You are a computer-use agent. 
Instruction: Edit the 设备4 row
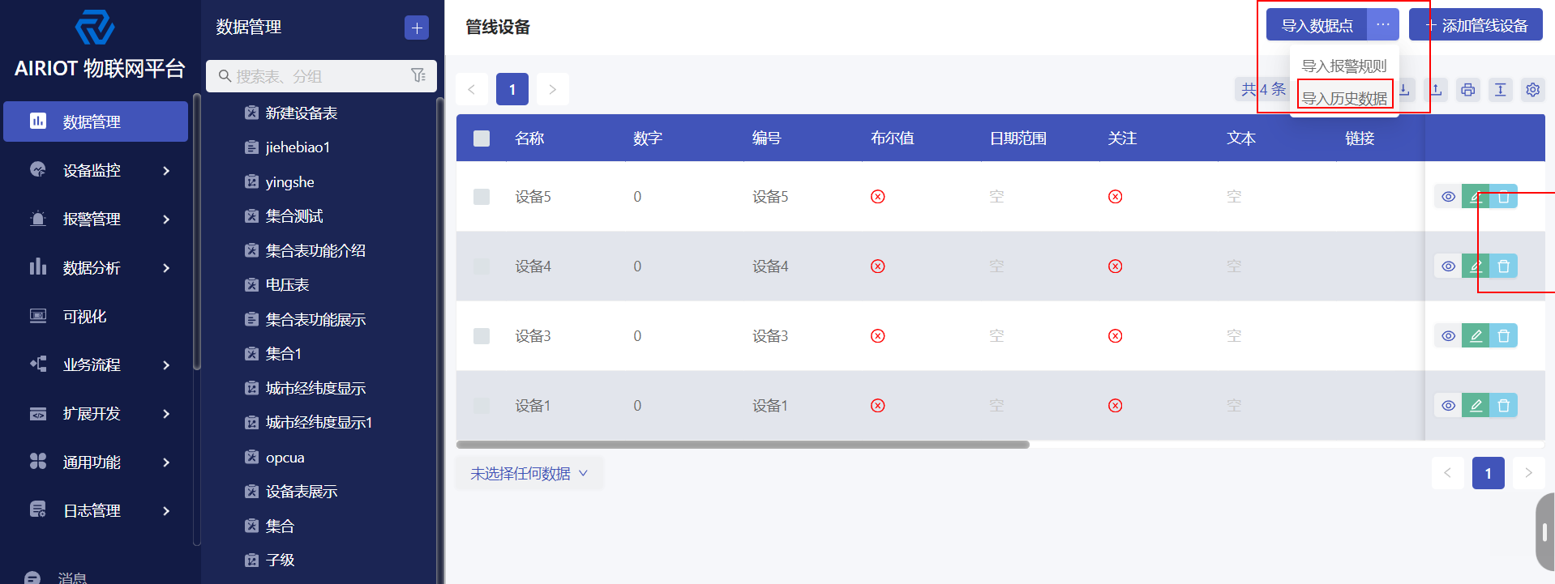[1476, 266]
